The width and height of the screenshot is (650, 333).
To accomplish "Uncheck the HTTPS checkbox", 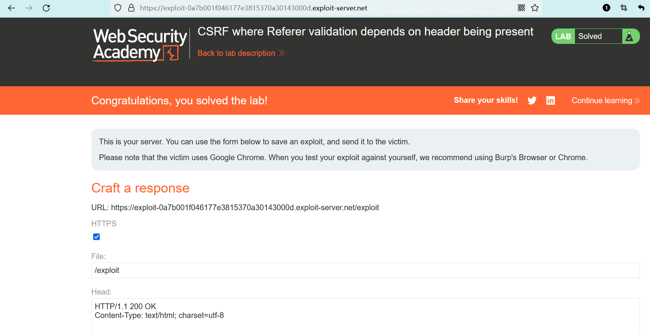I will tap(97, 237).
